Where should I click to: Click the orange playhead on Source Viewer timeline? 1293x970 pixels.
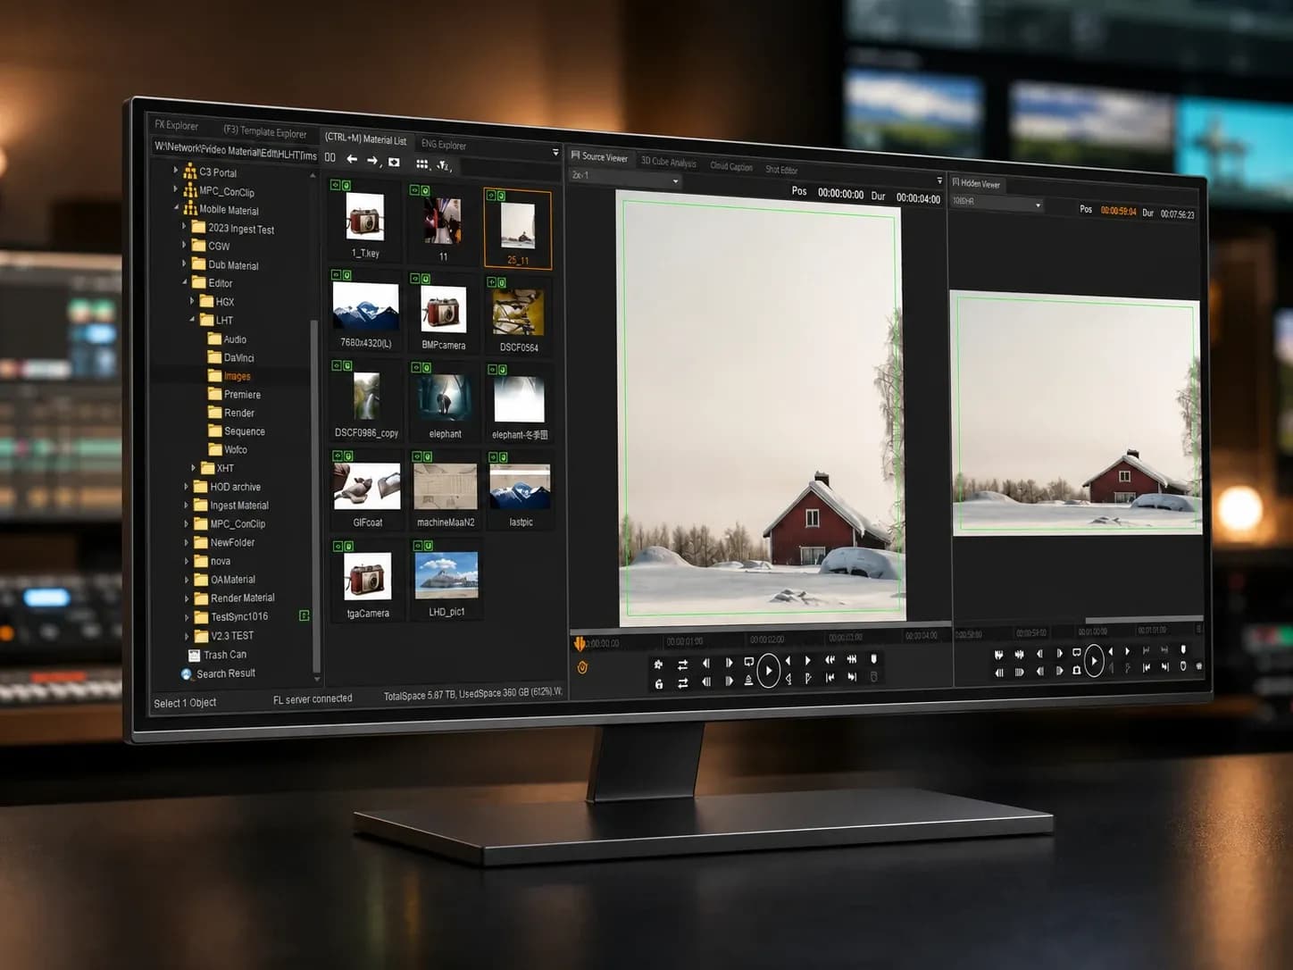pyautogui.click(x=579, y=642)
